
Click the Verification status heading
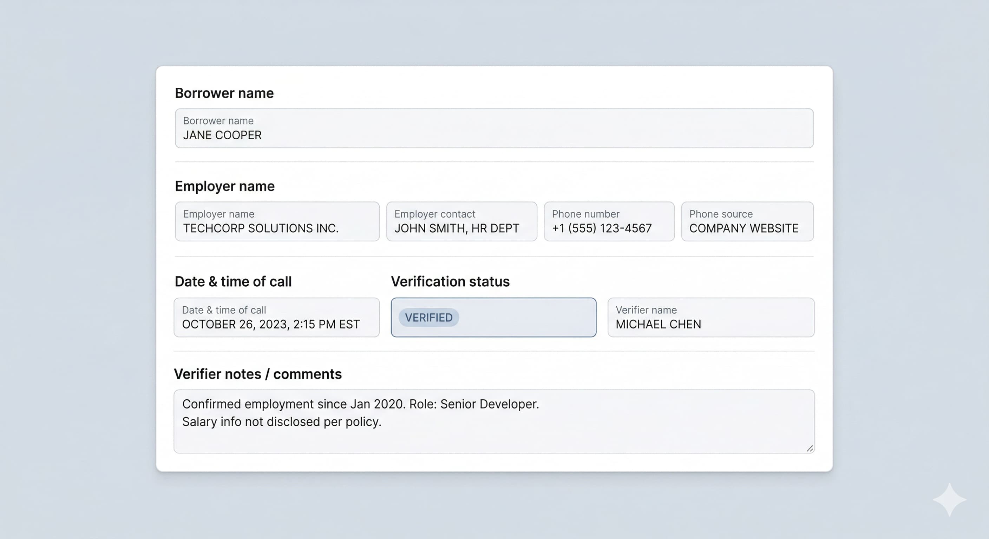[x=450, y=281]
